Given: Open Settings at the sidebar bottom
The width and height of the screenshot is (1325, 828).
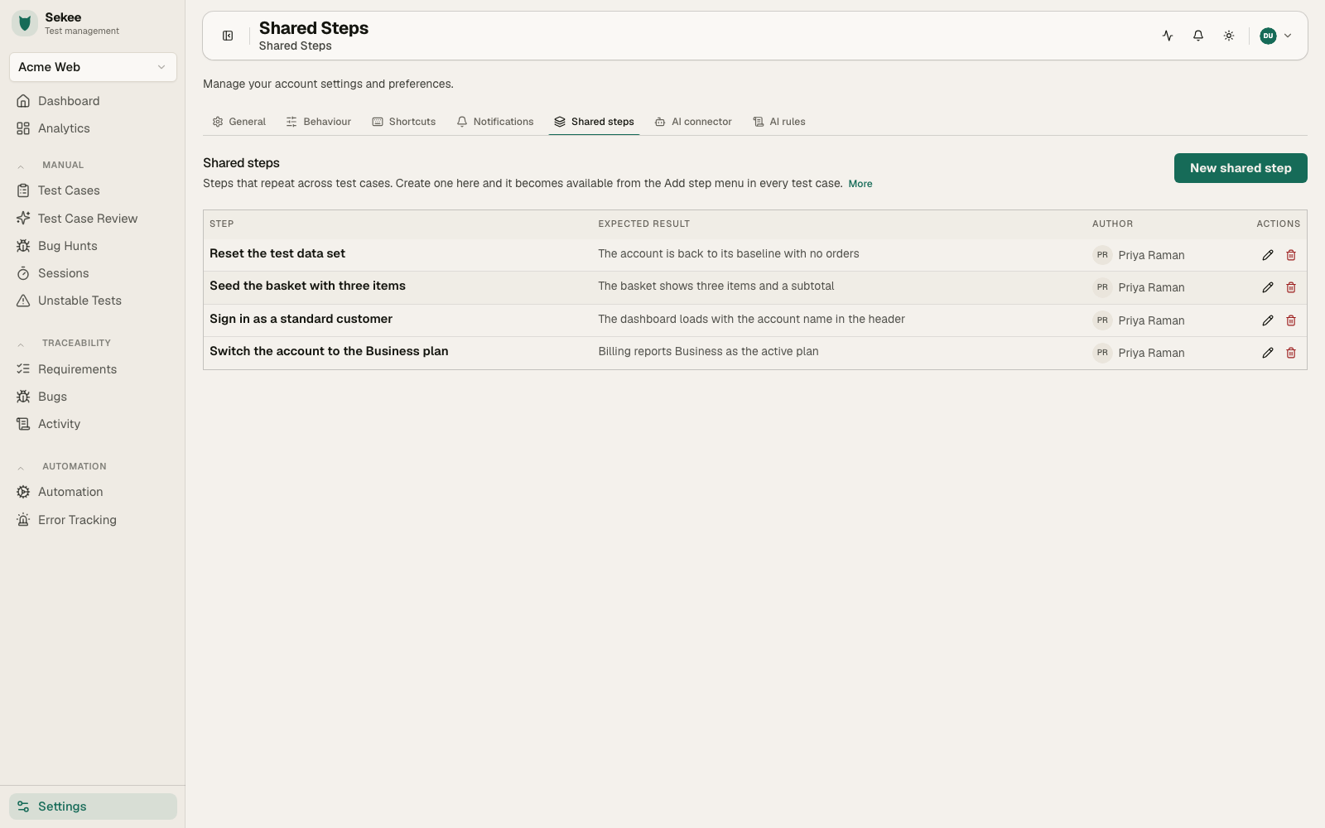Looking at the screenshot, I should 93,806.
